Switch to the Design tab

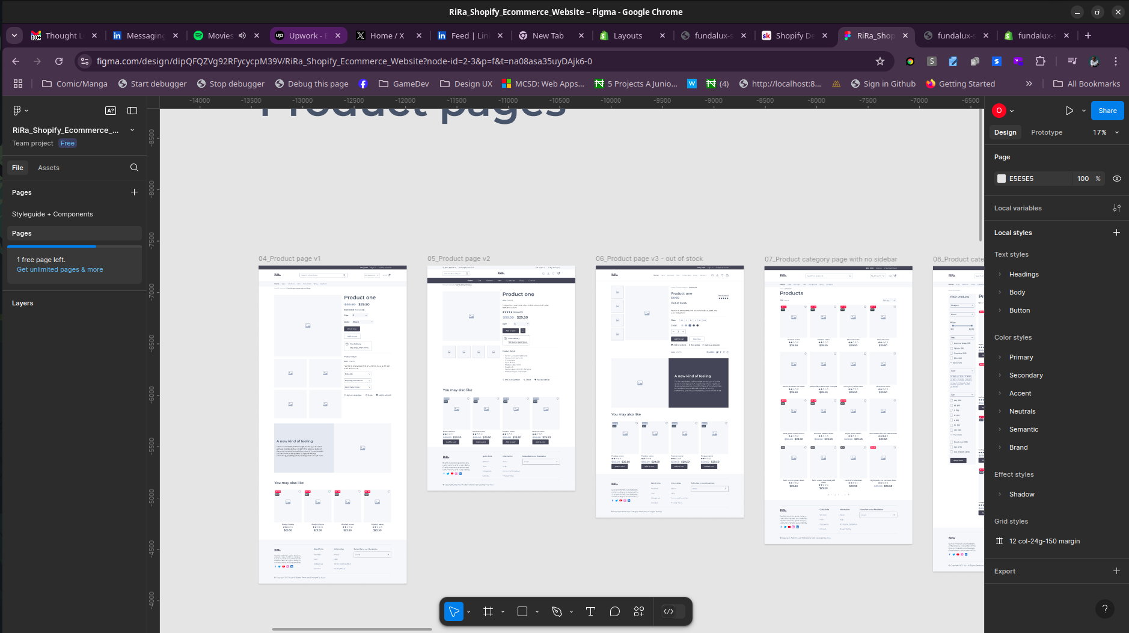pyautogui.click(x=1005, y=132)
